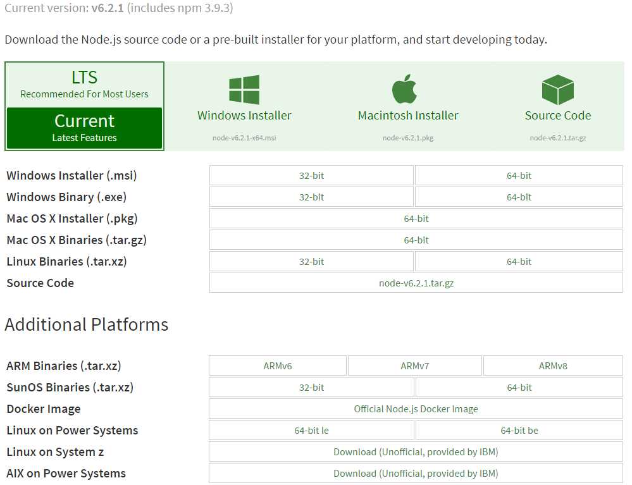Click the Windows Installer (.msi) row label
Image resolution: width=632 pixels, height=485 pixels.
point(71,176)
